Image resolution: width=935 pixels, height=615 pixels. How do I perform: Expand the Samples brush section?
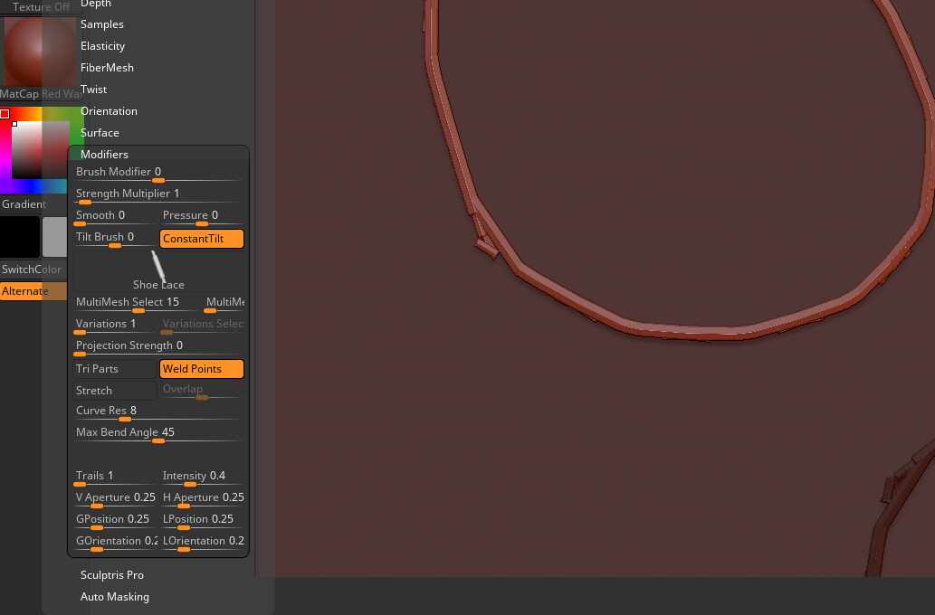click(102, 24)
